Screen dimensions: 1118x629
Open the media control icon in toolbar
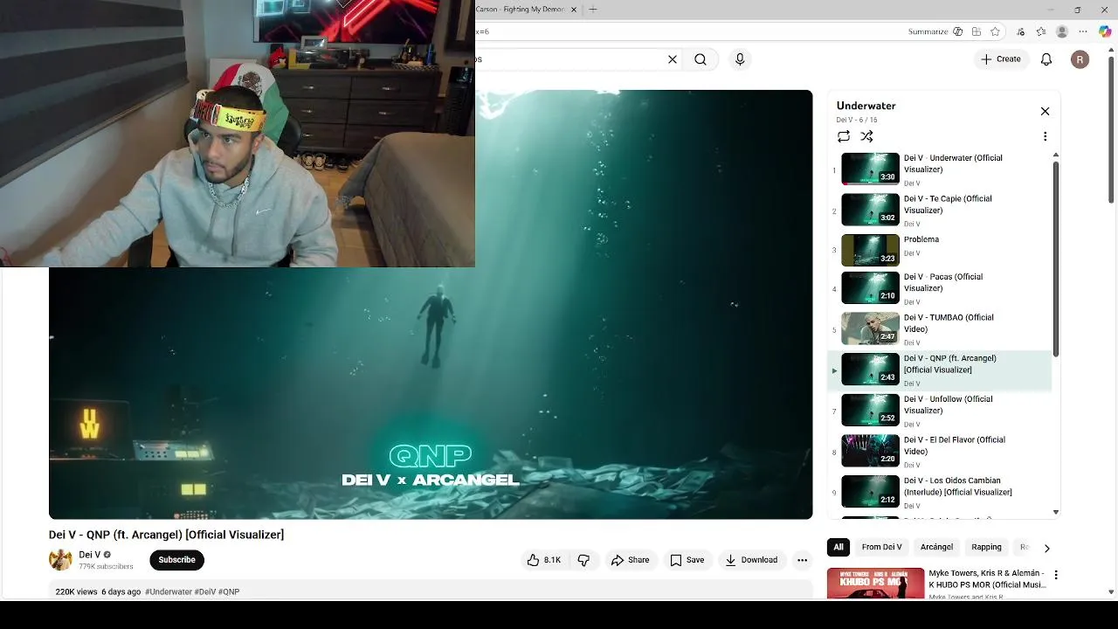click(1020, 31)
